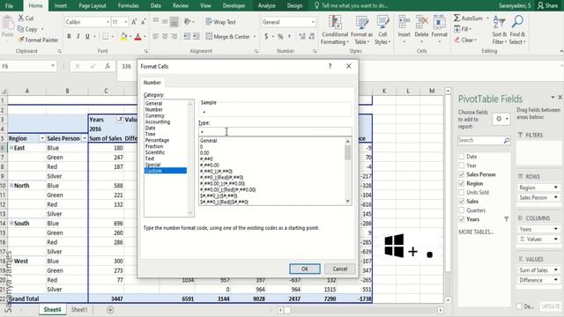Open Sales Person filter dropdown in sheet

(85, 138)
